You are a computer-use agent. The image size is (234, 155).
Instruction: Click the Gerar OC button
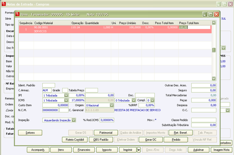click(151, 140)
